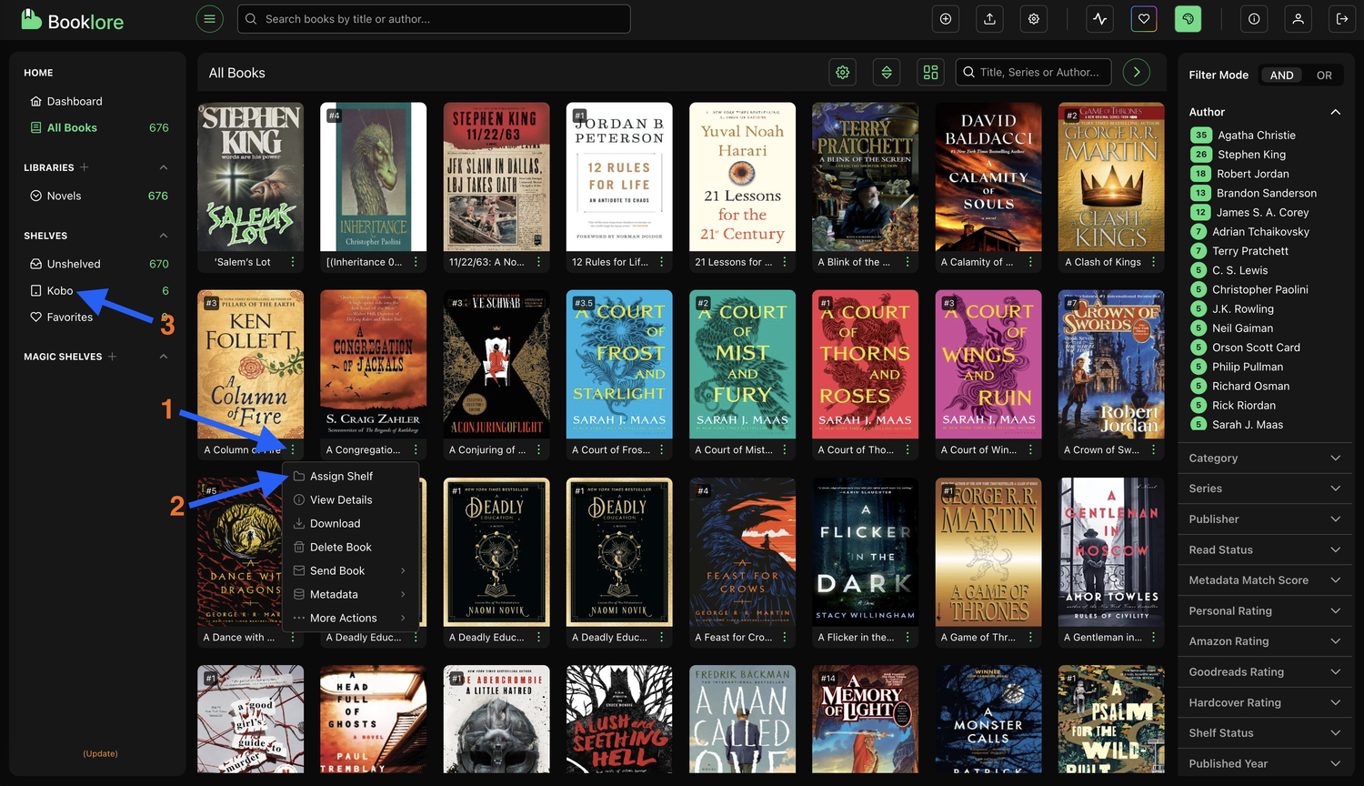The height and width of the screenshot is (786, 1364).
Task: Open the info circle icon
Action: click(x=1254, y=19)
